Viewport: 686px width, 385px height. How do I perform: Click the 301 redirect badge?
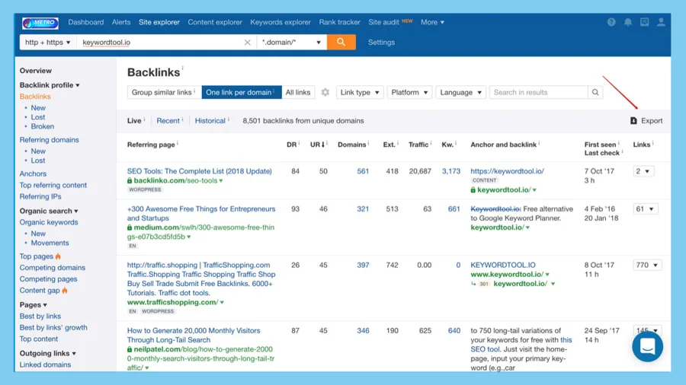483,284
